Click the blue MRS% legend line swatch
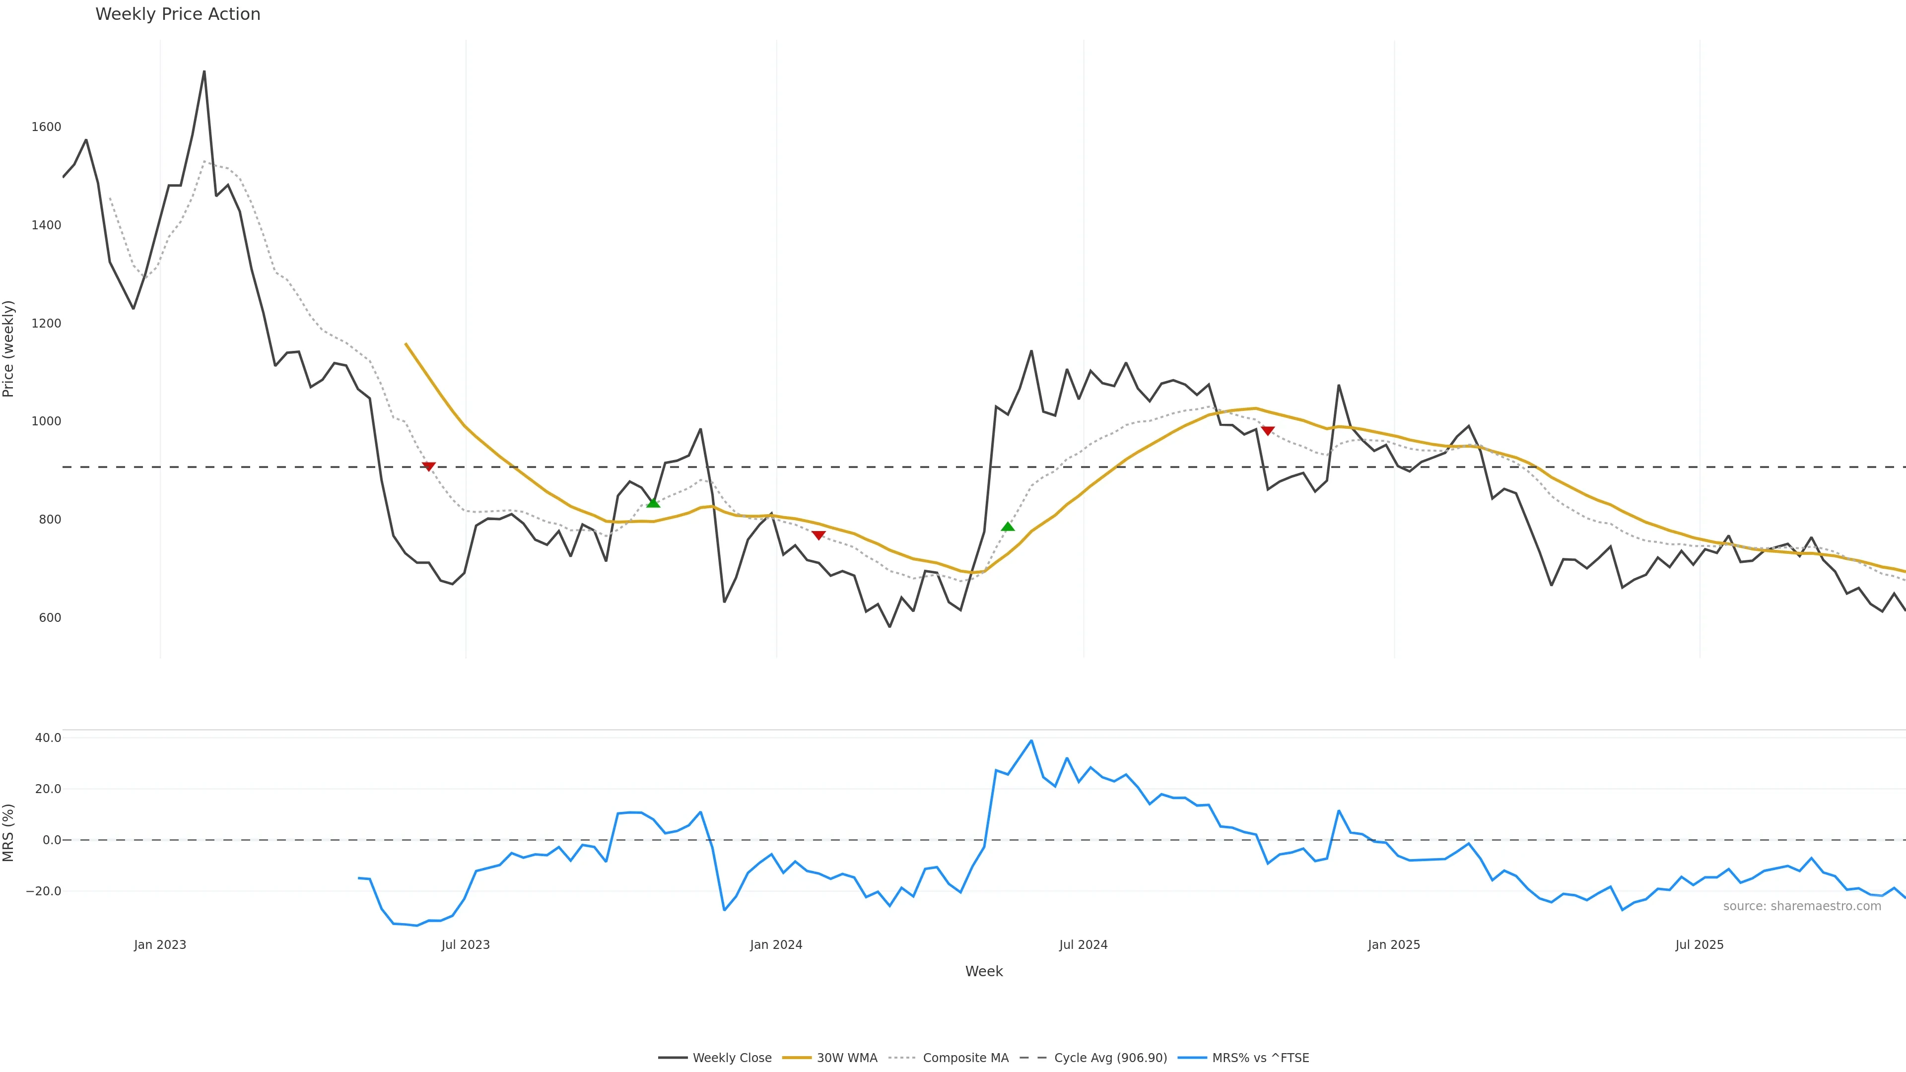 (1192, 1058)
